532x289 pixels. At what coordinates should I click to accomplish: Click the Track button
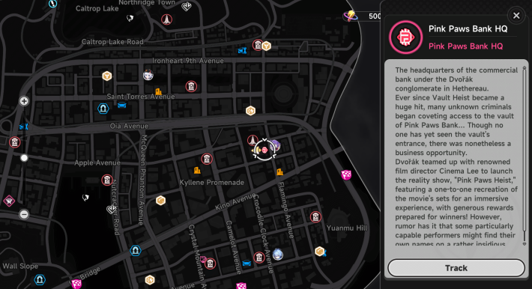point(456,268)
